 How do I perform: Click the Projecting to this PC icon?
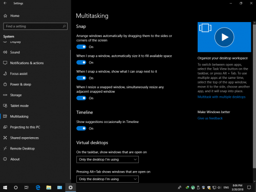(5, 127)
